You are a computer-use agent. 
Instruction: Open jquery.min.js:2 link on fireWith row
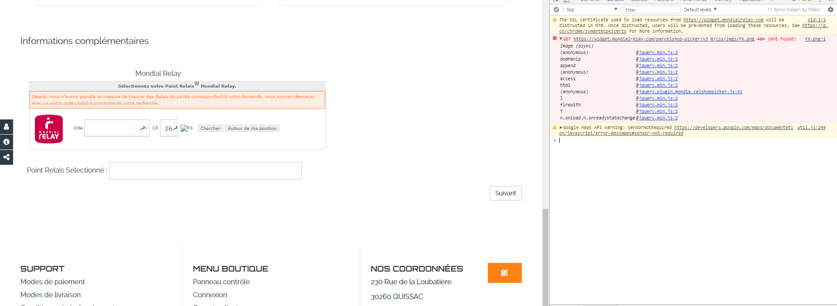[x=658, y=105]
